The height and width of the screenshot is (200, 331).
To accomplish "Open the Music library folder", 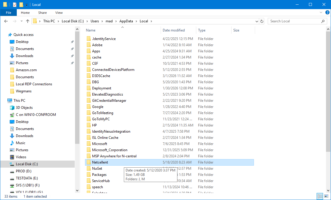I will [x=20, y=143].
